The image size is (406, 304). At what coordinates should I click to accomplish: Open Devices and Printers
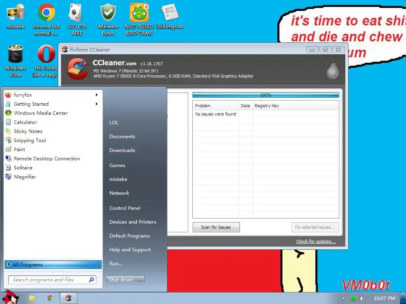pos(133,222)
